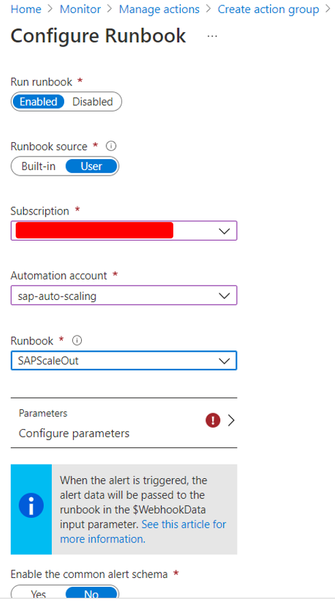
Task: Select User as the Runbook source
Action: [x=91, y=167]
